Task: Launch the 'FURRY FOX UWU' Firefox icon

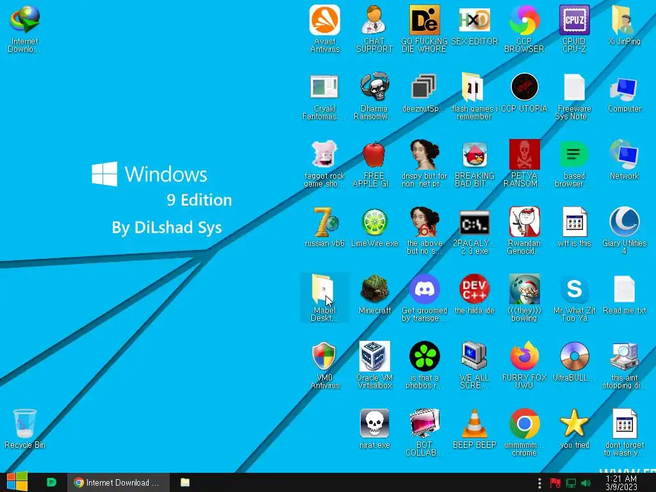Action: (524, 366)
